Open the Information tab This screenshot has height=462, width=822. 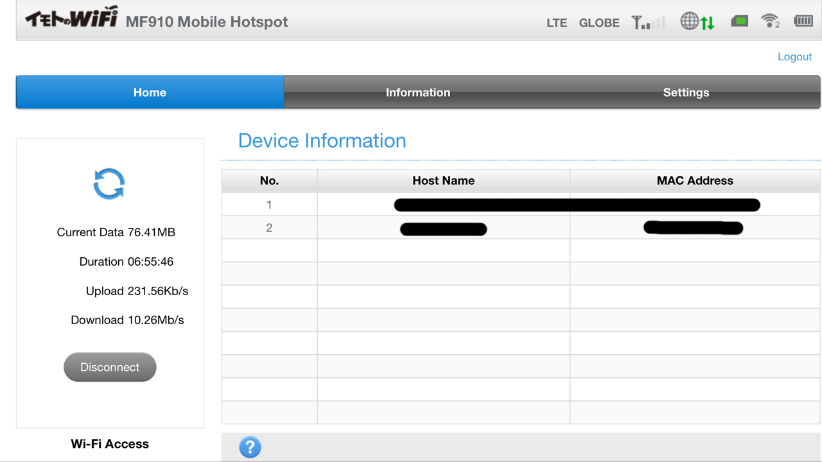(x=418, y=92)
